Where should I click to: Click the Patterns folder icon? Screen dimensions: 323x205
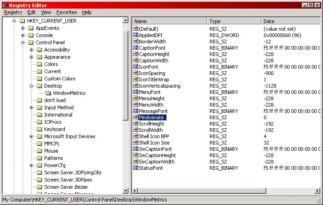(39, 158)
